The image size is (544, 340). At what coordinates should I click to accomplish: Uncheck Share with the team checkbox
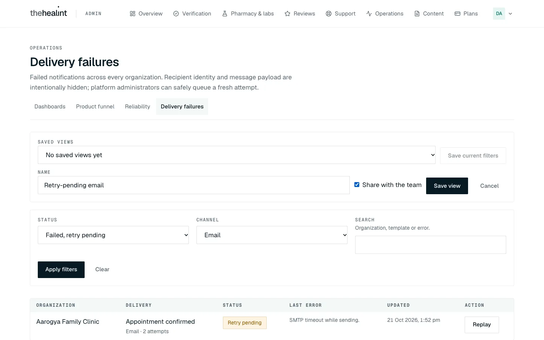[357, 185]
